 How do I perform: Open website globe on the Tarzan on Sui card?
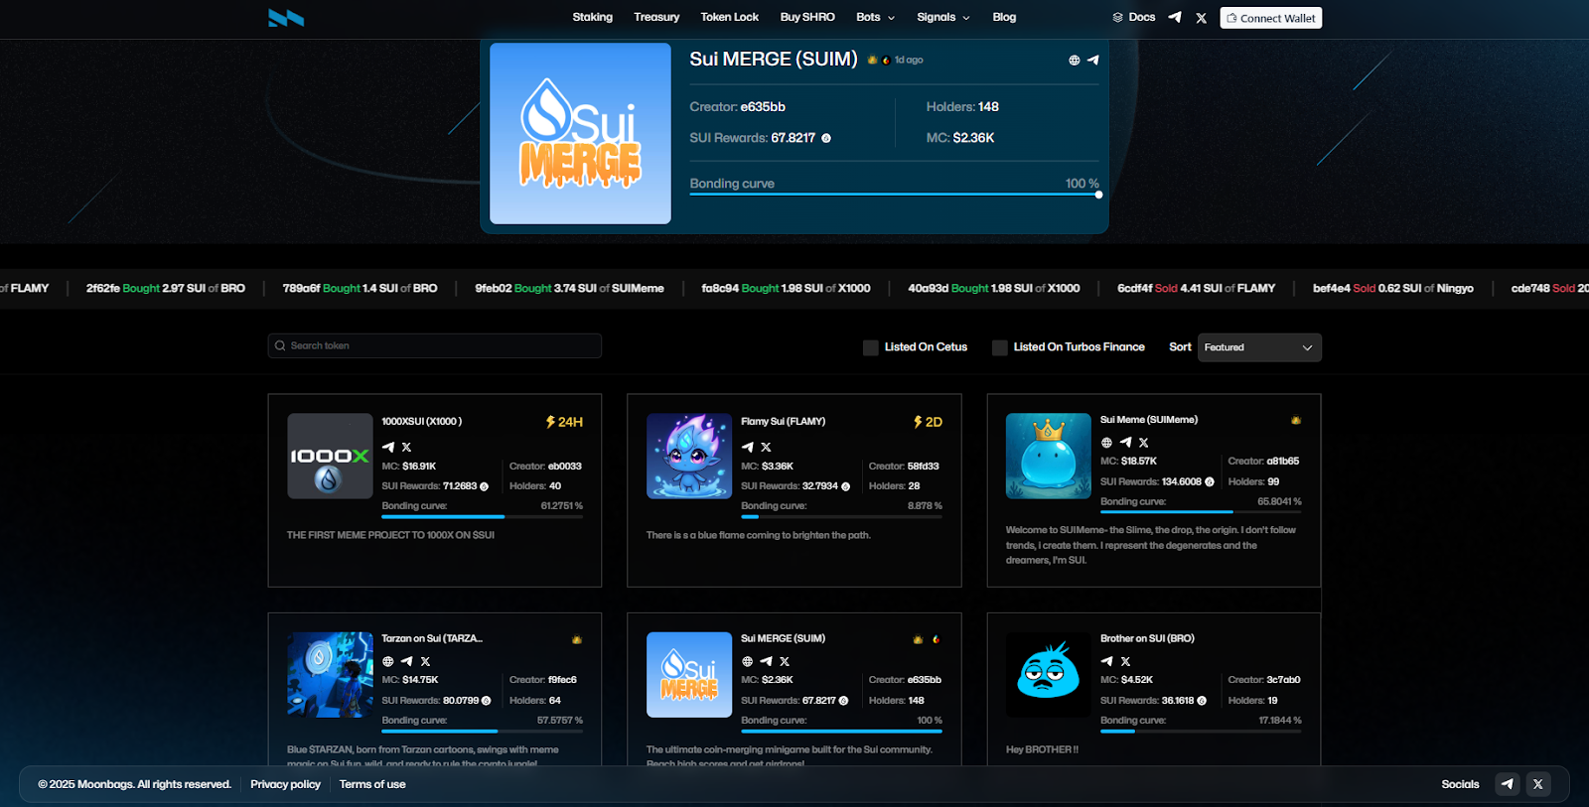coord(388,661)
